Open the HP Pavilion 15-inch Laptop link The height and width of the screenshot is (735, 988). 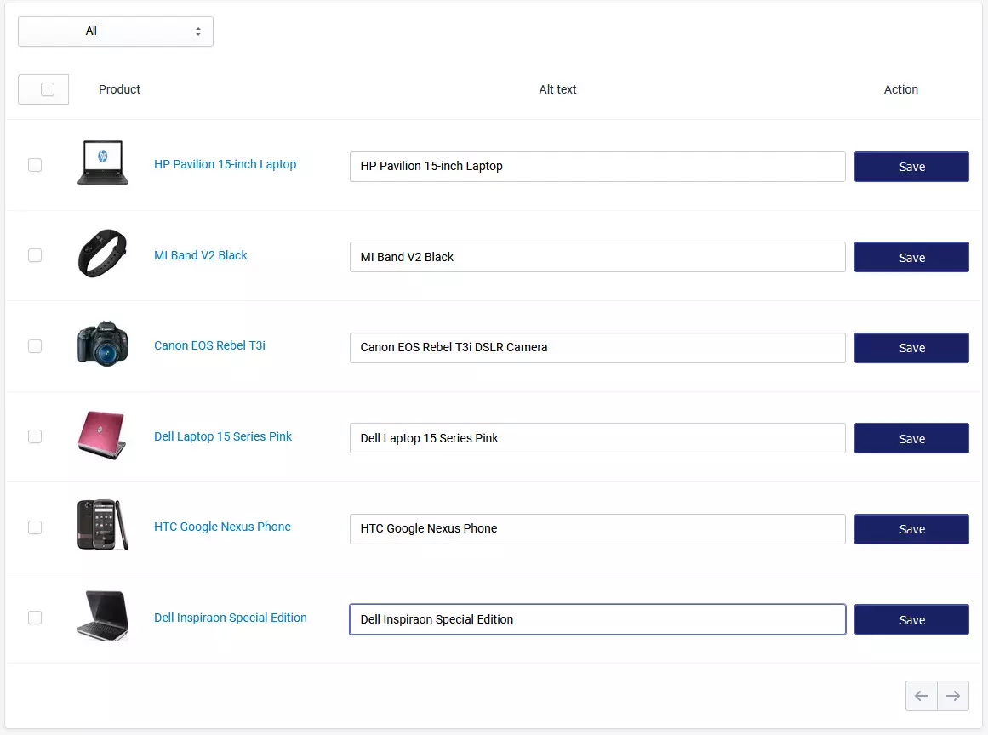point(225,164)
